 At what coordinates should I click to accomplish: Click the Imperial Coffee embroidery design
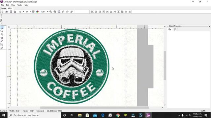72,67
